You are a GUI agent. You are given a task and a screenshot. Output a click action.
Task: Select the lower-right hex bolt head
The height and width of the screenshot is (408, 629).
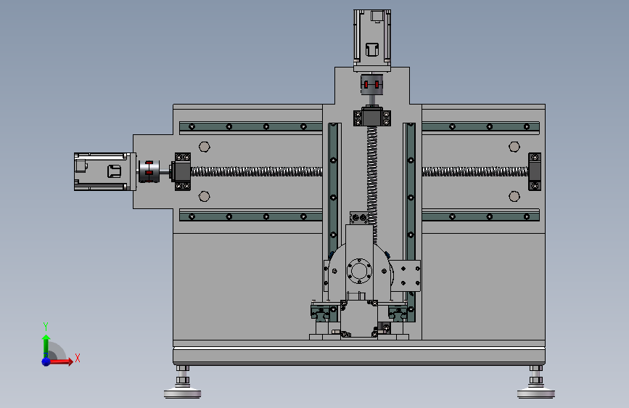[514, 196]
